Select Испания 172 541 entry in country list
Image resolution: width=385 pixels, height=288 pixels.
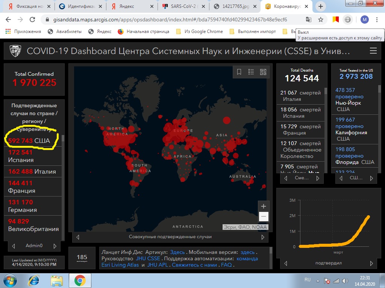pos(33,156)
